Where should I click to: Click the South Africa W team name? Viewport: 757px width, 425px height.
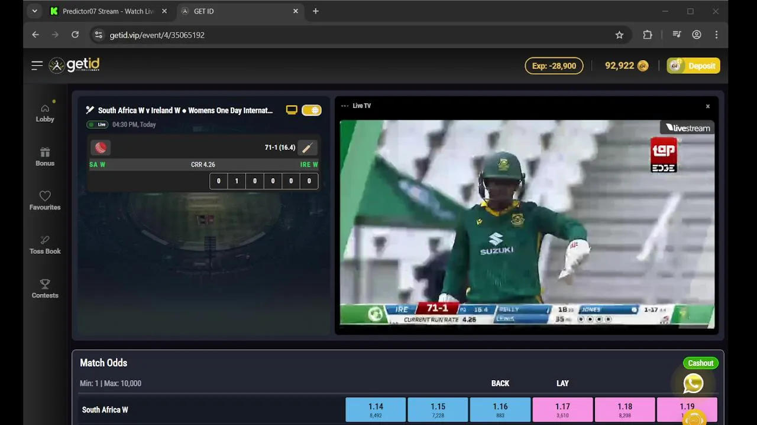point(105,410)
